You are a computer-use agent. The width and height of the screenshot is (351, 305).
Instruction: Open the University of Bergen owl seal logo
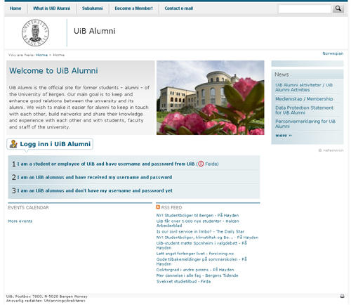pos(35,32)
